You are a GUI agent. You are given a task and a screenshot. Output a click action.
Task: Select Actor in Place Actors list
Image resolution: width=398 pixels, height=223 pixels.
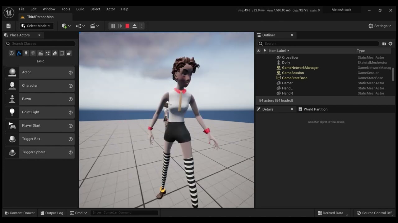[x=40, y=72]
